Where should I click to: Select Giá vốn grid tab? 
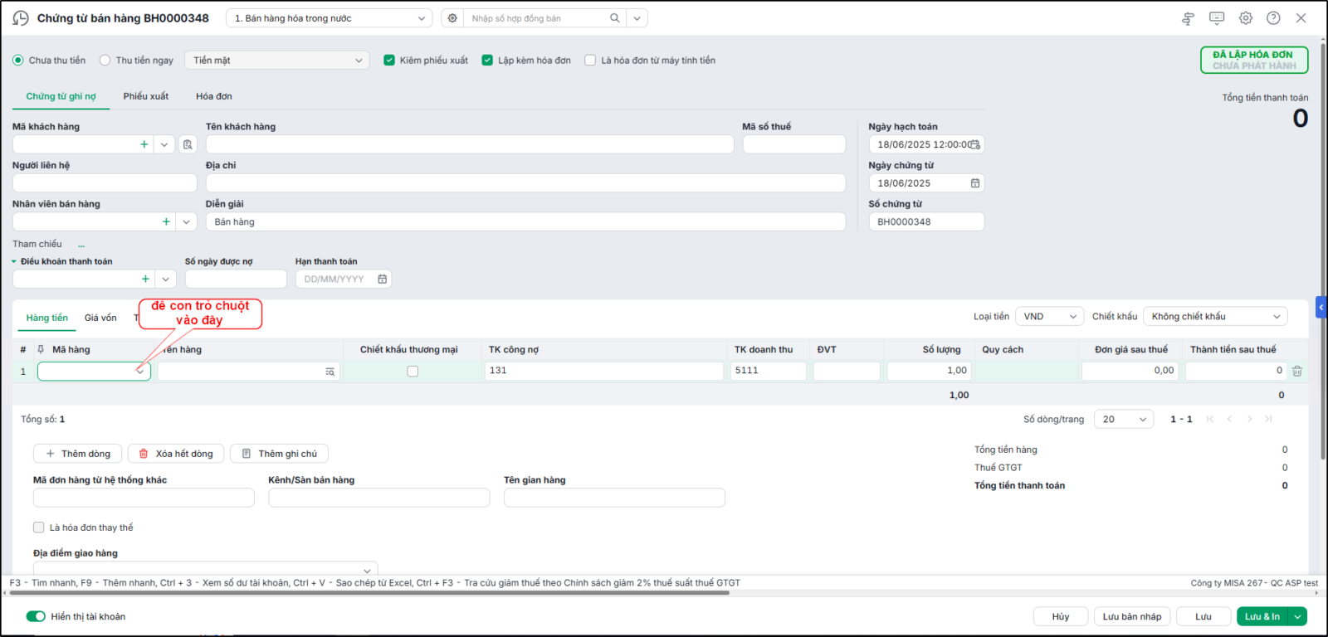100,318
